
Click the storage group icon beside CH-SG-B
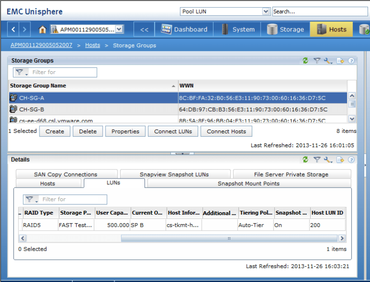tap(13, 109)
